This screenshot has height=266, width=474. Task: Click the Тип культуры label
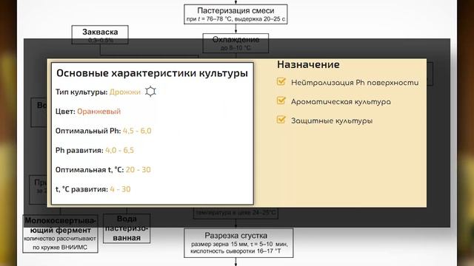tap(81, 92)
